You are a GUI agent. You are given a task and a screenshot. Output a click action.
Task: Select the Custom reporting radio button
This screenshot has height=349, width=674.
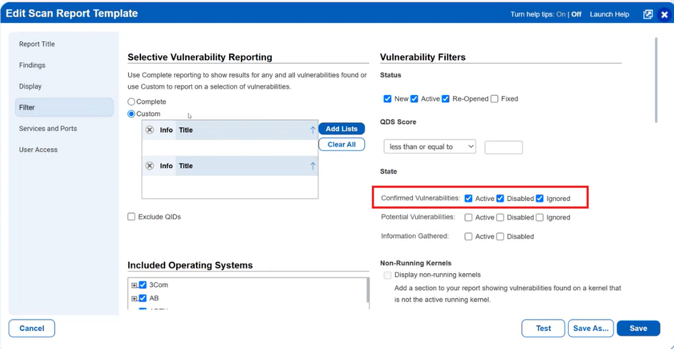(x=132, y=114)
